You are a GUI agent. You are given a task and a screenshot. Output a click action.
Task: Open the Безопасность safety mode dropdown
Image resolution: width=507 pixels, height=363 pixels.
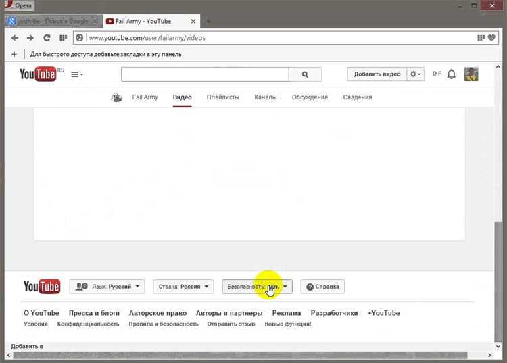click(x=257, y=287)
